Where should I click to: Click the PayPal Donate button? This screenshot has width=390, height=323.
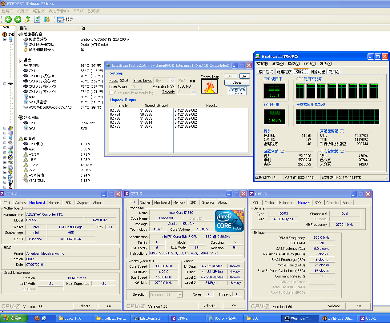237,91
